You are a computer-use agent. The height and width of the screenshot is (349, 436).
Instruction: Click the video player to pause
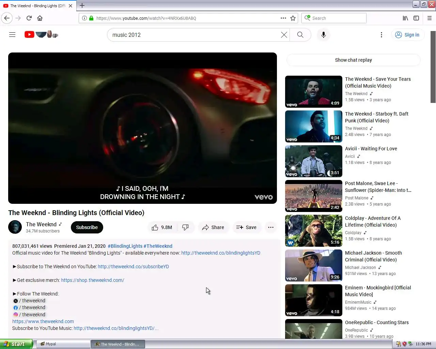click(x=142, y=128)
